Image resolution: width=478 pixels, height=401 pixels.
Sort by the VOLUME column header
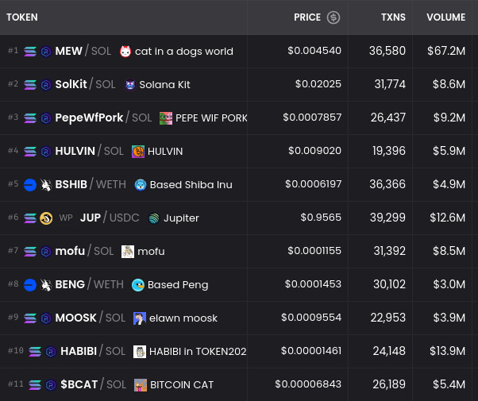445,17
